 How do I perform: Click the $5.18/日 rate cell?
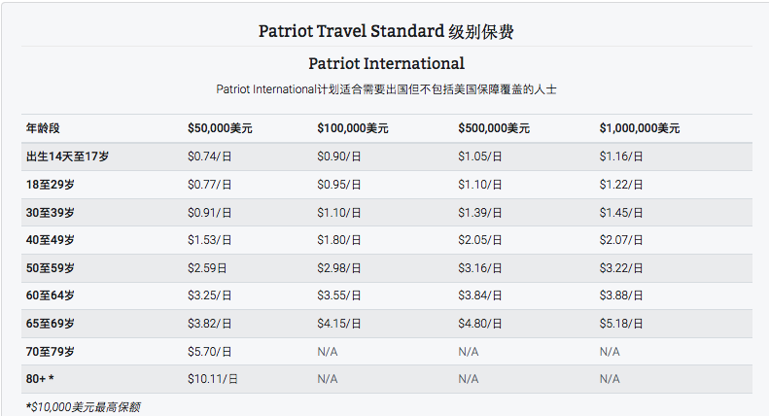621,324
